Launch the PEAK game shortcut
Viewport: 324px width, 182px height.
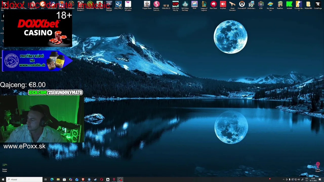click(194, 5)
